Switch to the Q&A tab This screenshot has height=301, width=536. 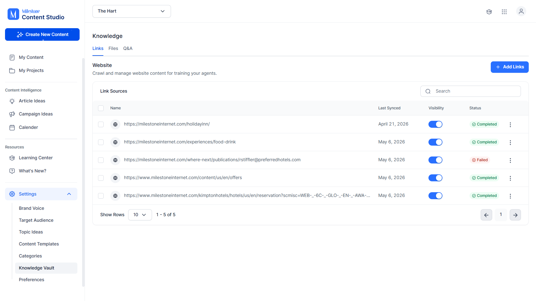click(x=128, y=49)
